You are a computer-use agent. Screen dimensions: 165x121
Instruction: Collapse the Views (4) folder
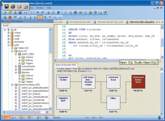click(x=12, y=51)
